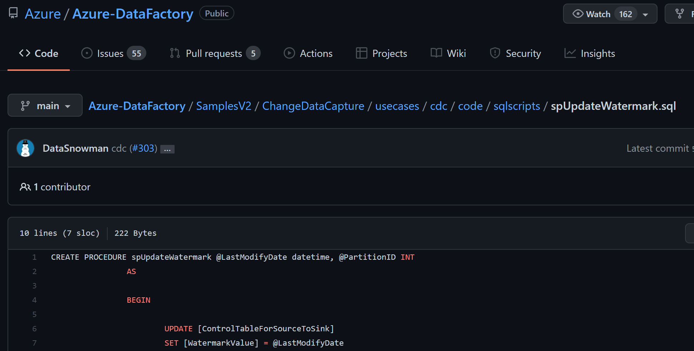
Task: Click the Pull requests counter 5
Action: pyautogui.click(x=253, y=53)
